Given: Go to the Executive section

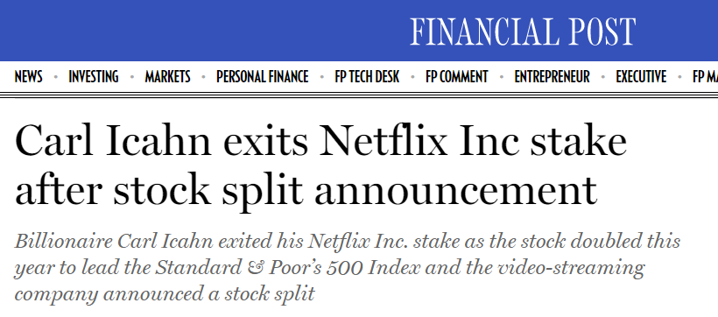Looking at the screenshot, I should [x=641, y=76].
